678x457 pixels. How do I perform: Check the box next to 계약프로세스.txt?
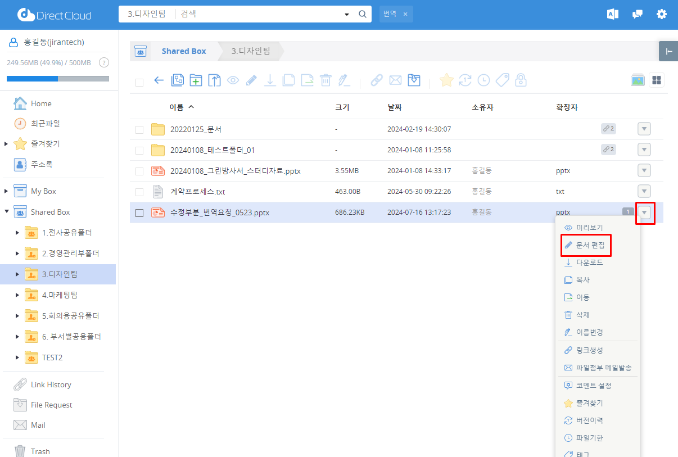pos(139,192)
